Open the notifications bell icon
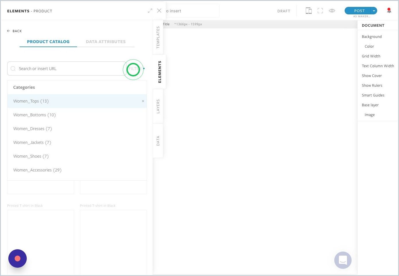 389,11
